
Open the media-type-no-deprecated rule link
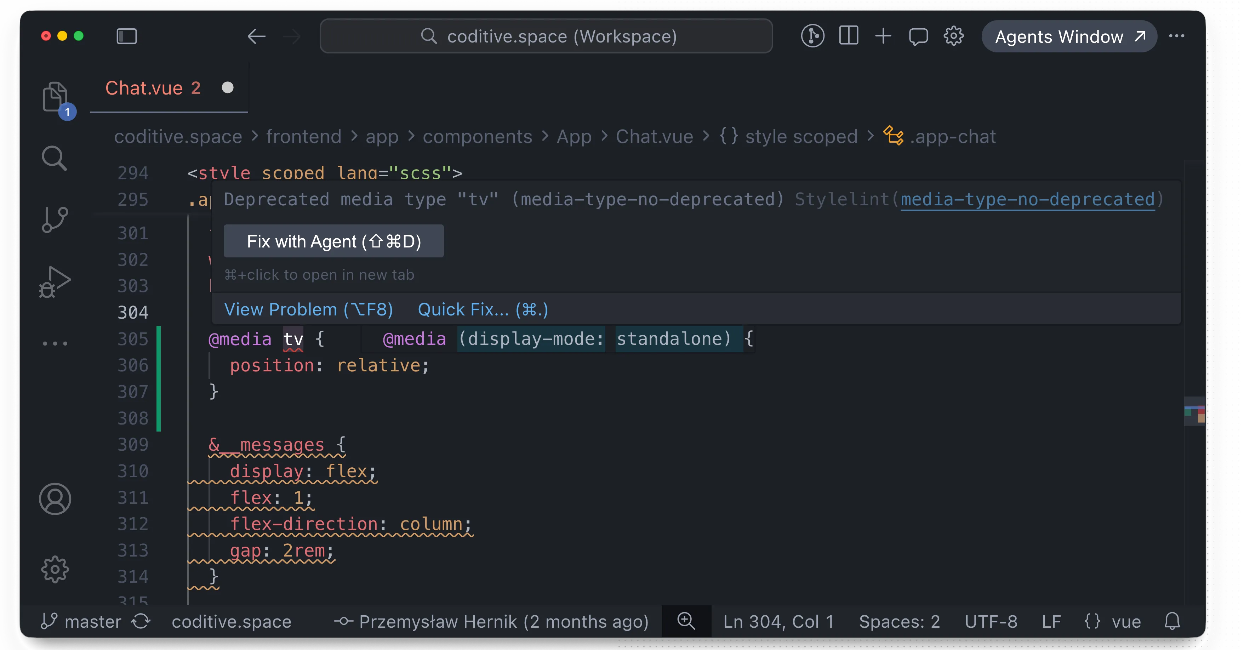coord(1027,199)
